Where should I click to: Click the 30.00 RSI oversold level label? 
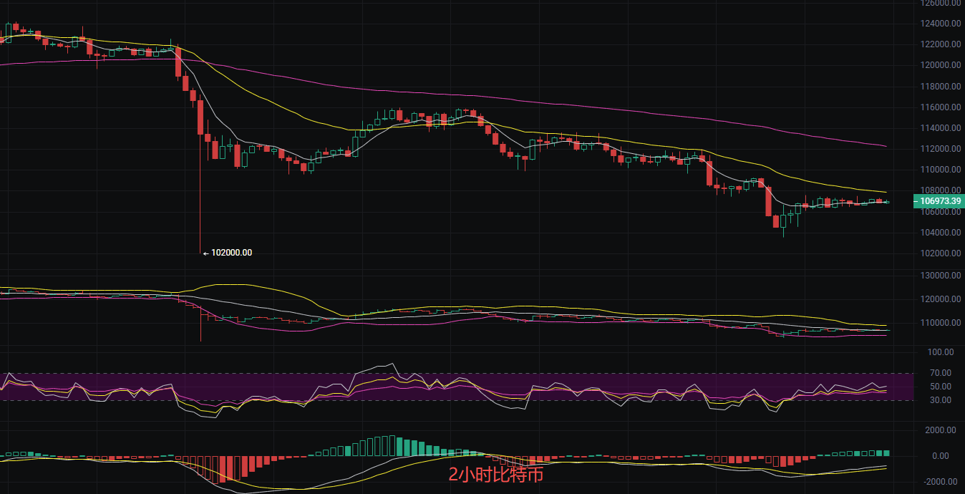pos(940,399)
